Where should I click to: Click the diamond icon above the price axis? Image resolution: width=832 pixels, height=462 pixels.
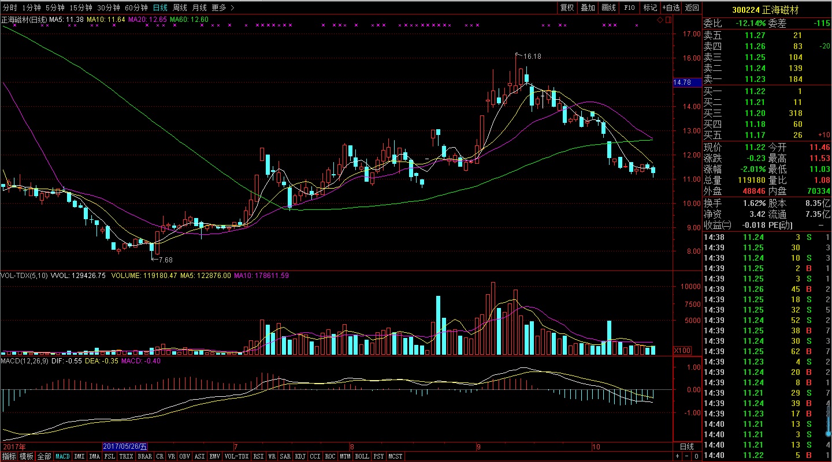(x=660, y=20)
